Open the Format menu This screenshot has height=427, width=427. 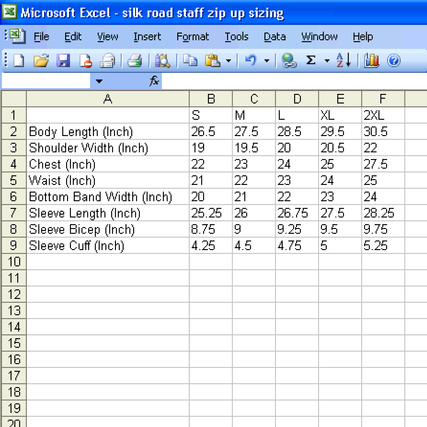tap(193, 37)
